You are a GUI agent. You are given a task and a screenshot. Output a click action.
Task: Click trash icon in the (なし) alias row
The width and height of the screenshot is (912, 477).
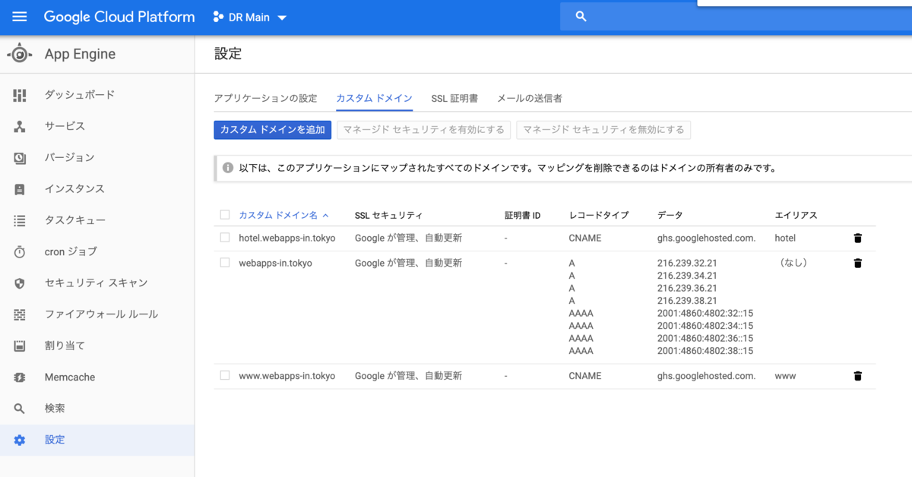point(858,263)
